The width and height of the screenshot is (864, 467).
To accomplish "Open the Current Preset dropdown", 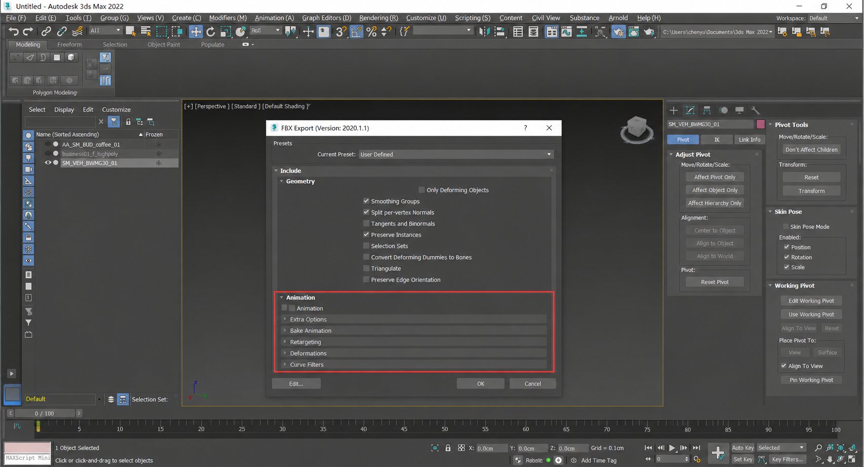I will 456,154.
